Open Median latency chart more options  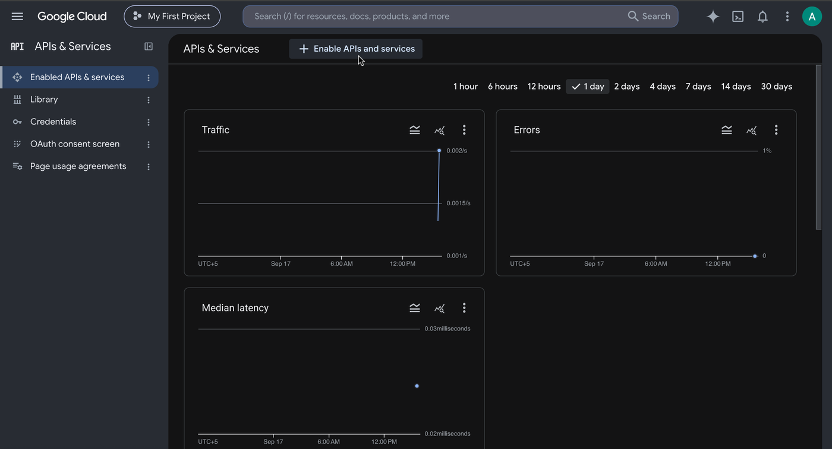pyautogui.click(x=464, y=308)
